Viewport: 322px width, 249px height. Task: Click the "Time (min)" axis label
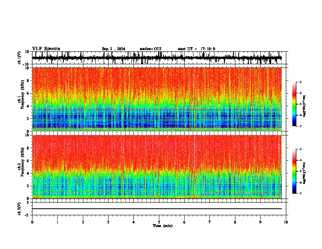163,226
